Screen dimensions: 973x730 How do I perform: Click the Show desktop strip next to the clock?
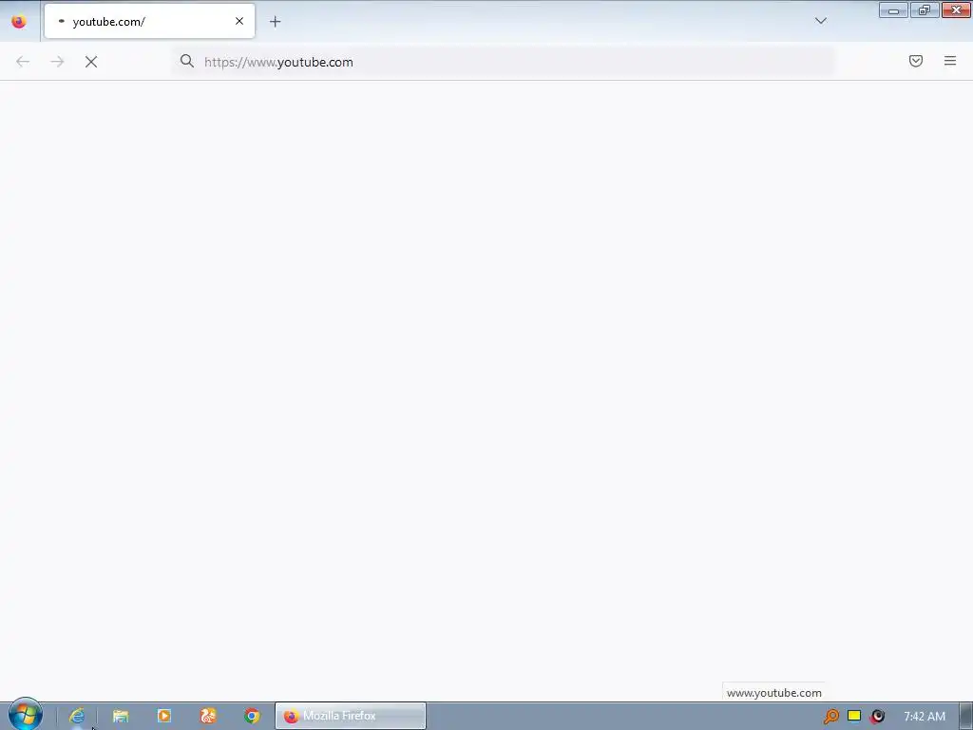(x=966, y=716)
